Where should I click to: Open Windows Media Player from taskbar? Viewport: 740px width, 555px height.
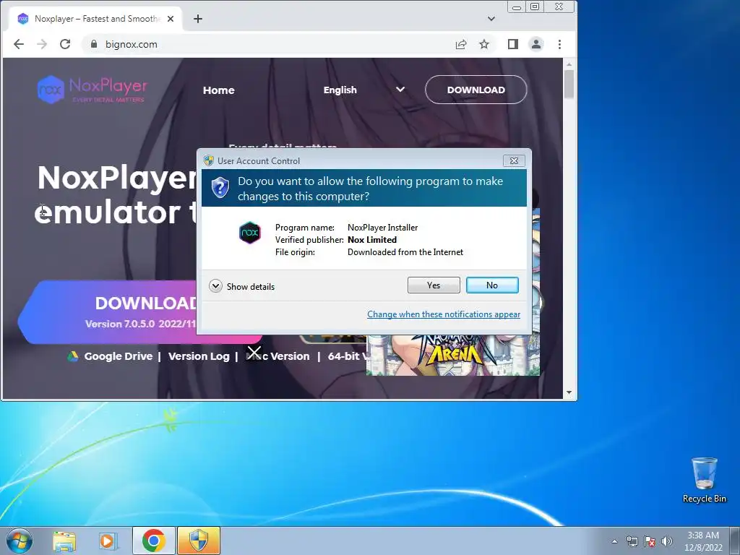click(x=108, y=541)
